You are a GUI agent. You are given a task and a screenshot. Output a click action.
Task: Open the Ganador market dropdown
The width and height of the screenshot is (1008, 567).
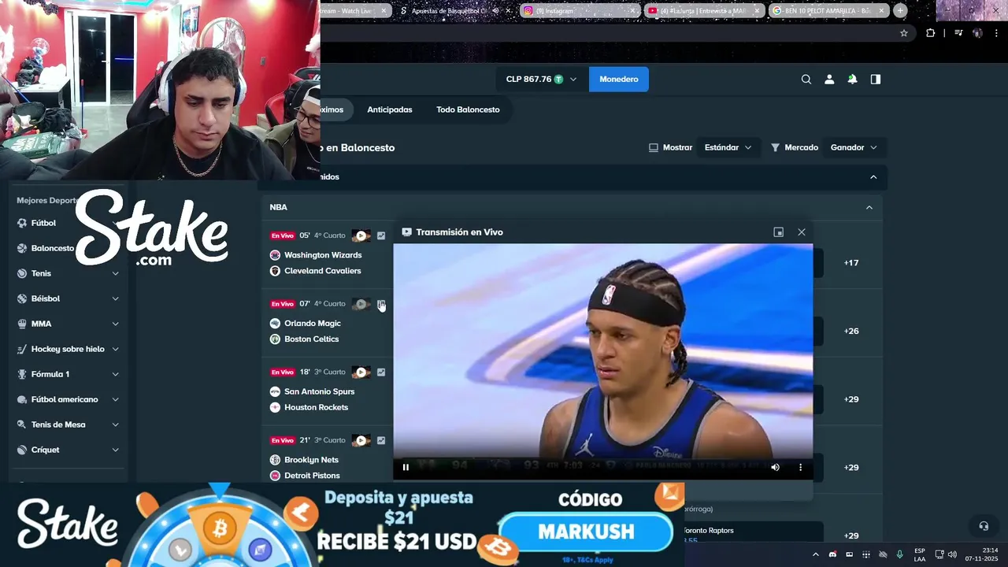pos(854,147)
